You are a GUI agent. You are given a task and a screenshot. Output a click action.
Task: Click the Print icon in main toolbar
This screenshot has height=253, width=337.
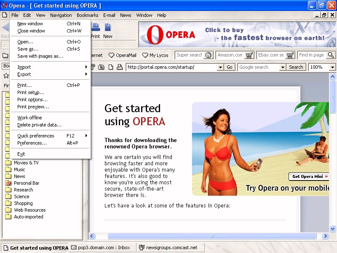pyautogui.click(x=96, y=28)
